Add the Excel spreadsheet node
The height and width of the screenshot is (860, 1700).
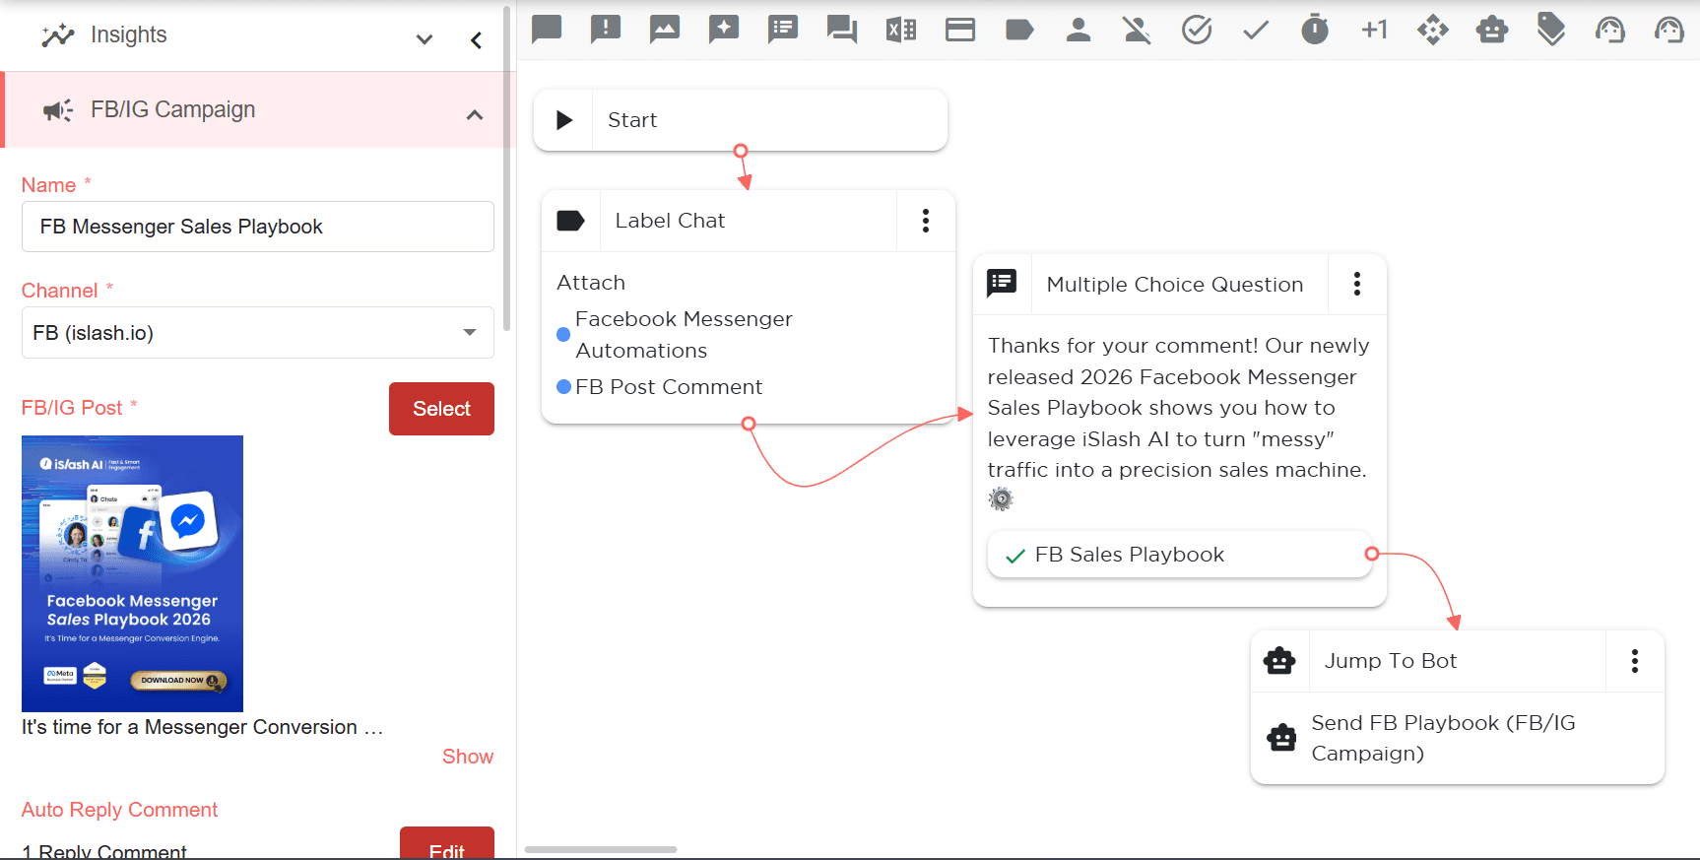tap(901, 30)
